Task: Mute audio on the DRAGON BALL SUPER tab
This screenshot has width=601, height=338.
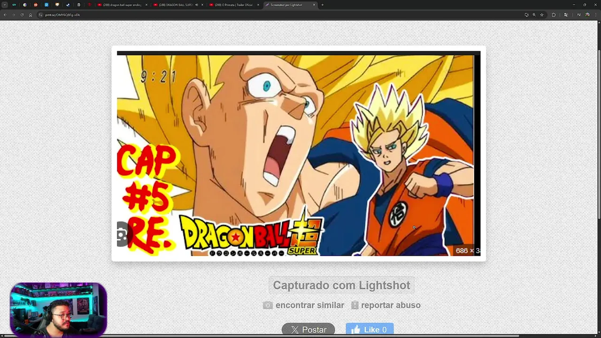Action: (x=196, y=5)
